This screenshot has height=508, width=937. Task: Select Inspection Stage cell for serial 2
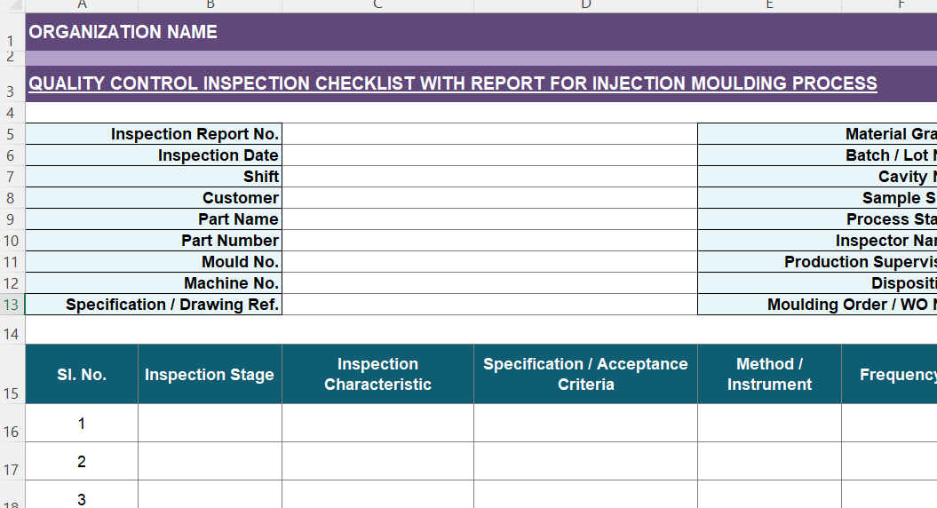[x=210, y=462]
